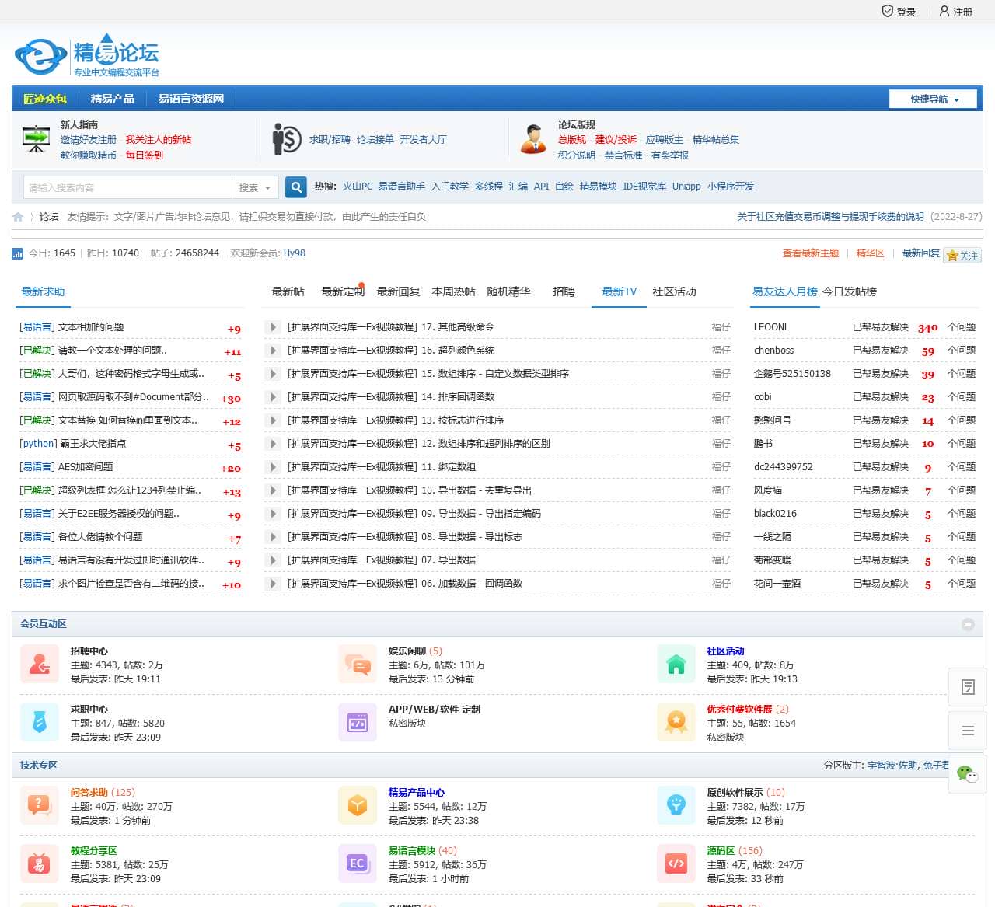
Task: Switch to the 今日发帖榜 tab
Action: (x=850, y=291)
